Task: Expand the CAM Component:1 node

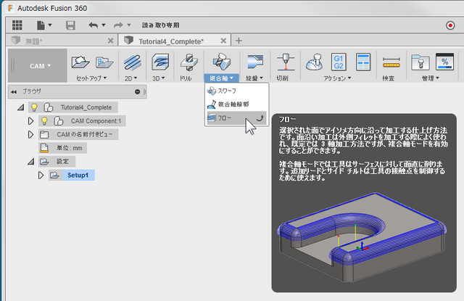Action: (x=30, y=120)
